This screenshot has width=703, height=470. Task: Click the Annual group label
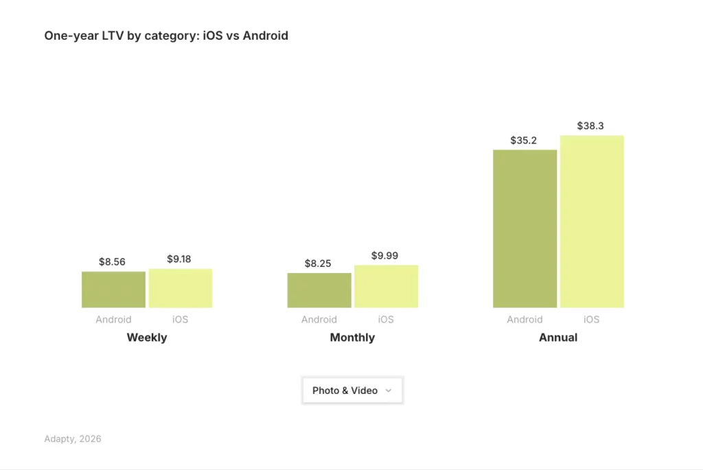557,337
